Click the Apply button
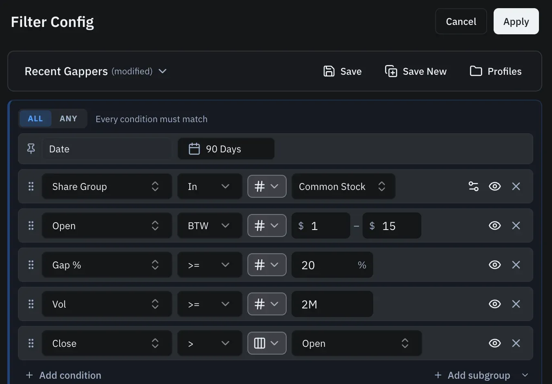 516,21
